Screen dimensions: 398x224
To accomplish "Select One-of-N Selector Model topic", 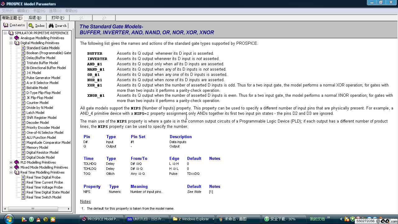I will (x=45, y=133).
